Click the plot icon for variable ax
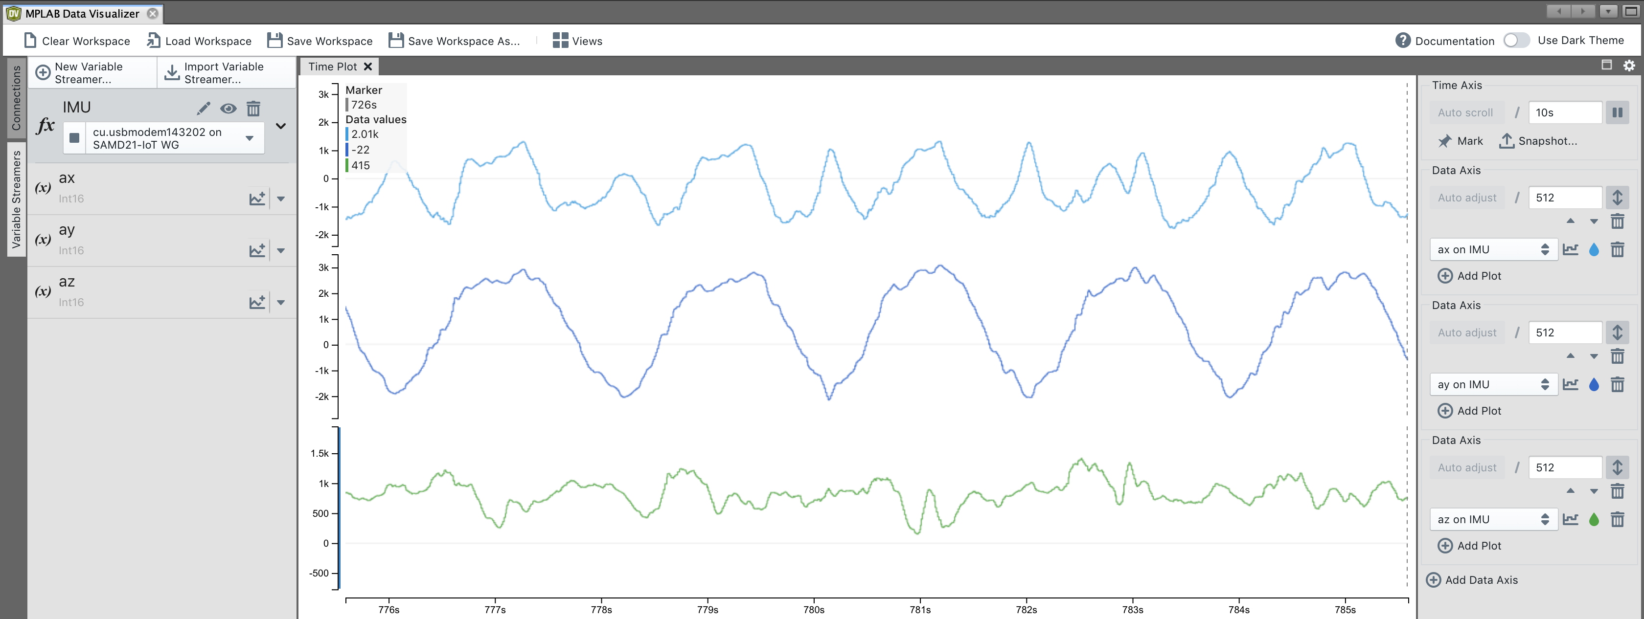Viewport: 1644px width, 619px height. pyautogui.click(x=256, y=198)
